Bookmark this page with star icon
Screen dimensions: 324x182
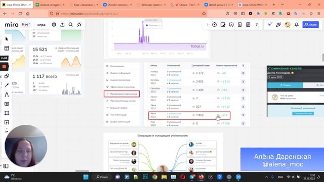tap(204, 14)
